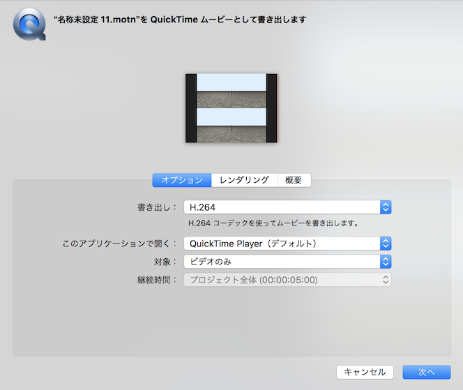The width and height of the screenshot is (463, 390).
Task: Click the 次へ button
Action: pyautogui.click(x=426, y=372)
